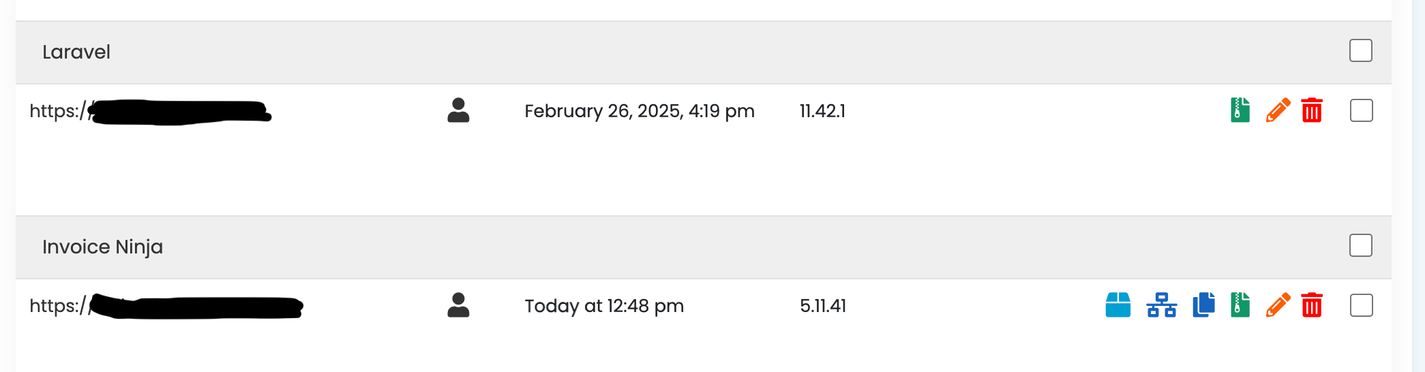This screenshot has width=1425, height=372.
Task: Click the Laravel version number 11.42.1
Action: pos(822,111)
